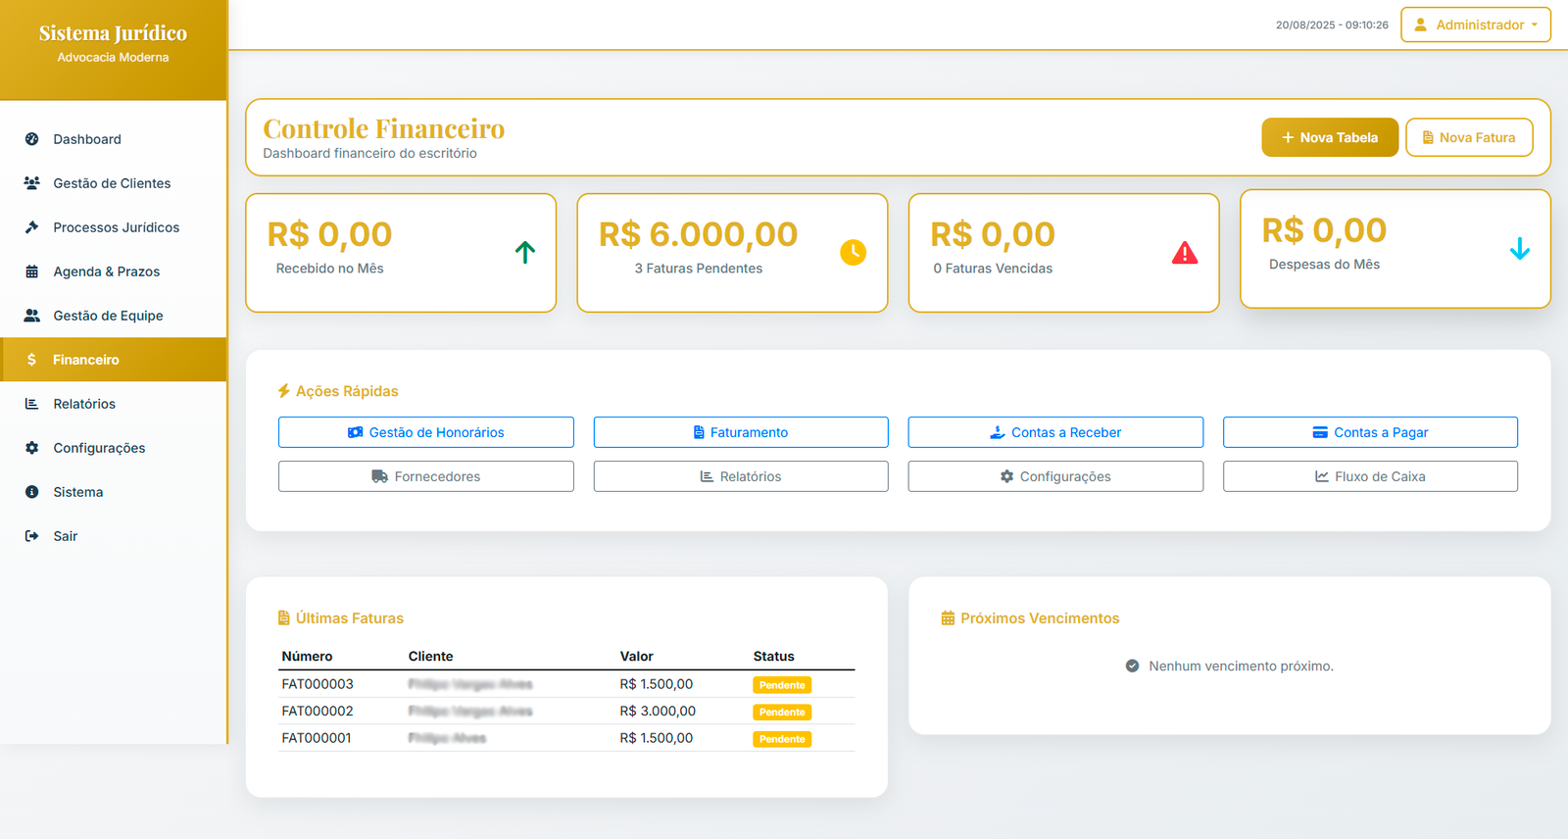The height and width of the screenshot is (839, 1568).
Task: Click the document icon in Nova Fatura
Action: tap(1428, 137)
